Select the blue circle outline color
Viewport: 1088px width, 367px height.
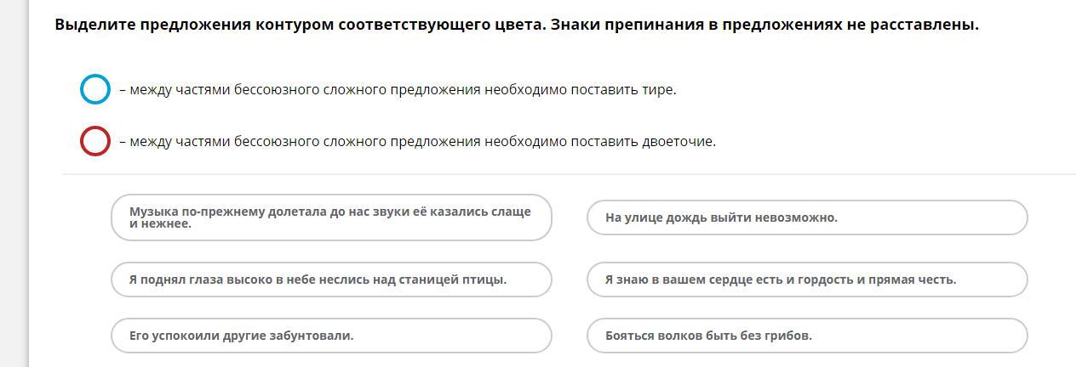[95, 89]
